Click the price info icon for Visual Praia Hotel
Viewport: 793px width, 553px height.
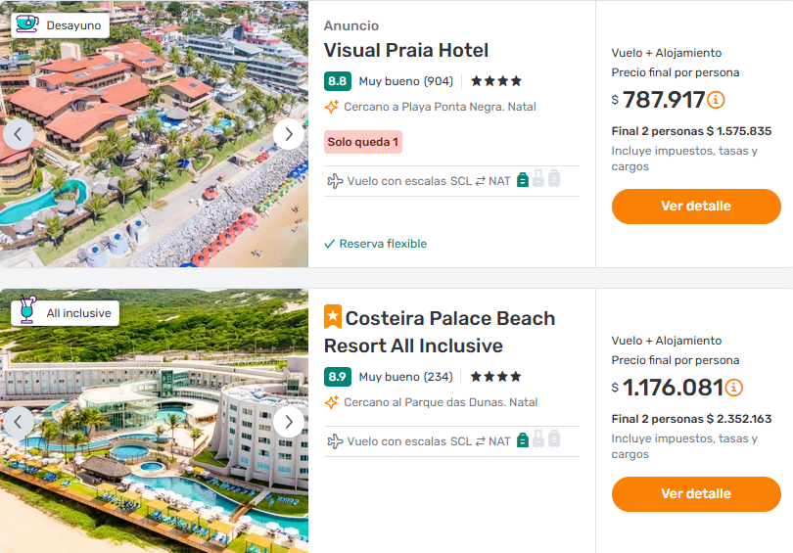(x=717, y=100)
